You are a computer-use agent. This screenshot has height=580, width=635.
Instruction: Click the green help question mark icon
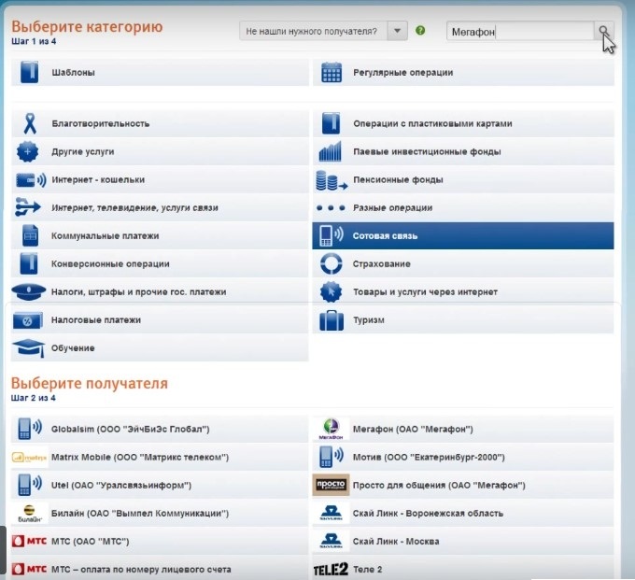pos(420,31)
